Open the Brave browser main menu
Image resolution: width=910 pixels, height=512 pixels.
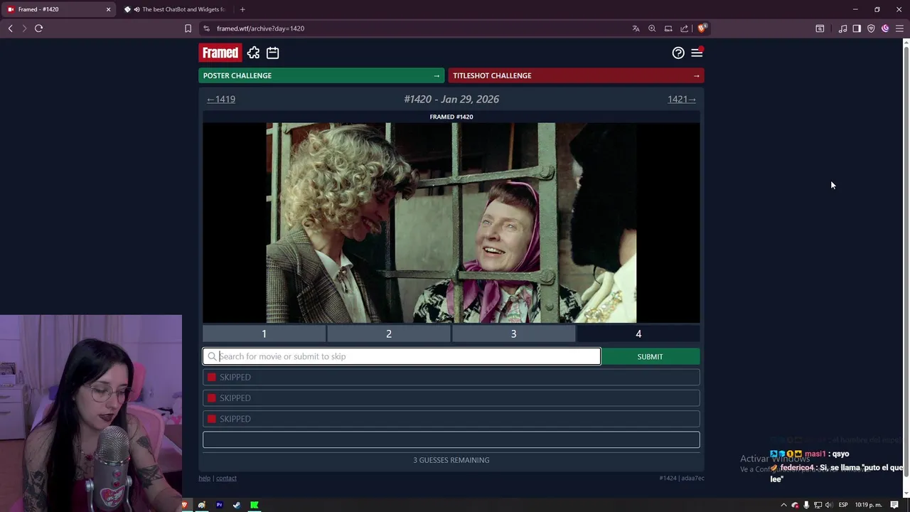click(x=899, y=28)
